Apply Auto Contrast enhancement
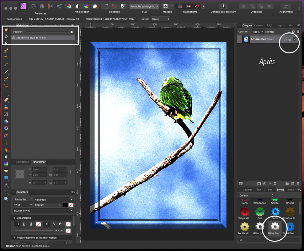The height and width of the screenshot is (251, 304). click(x=77, y=6)
